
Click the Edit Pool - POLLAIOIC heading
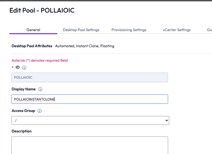42,10
